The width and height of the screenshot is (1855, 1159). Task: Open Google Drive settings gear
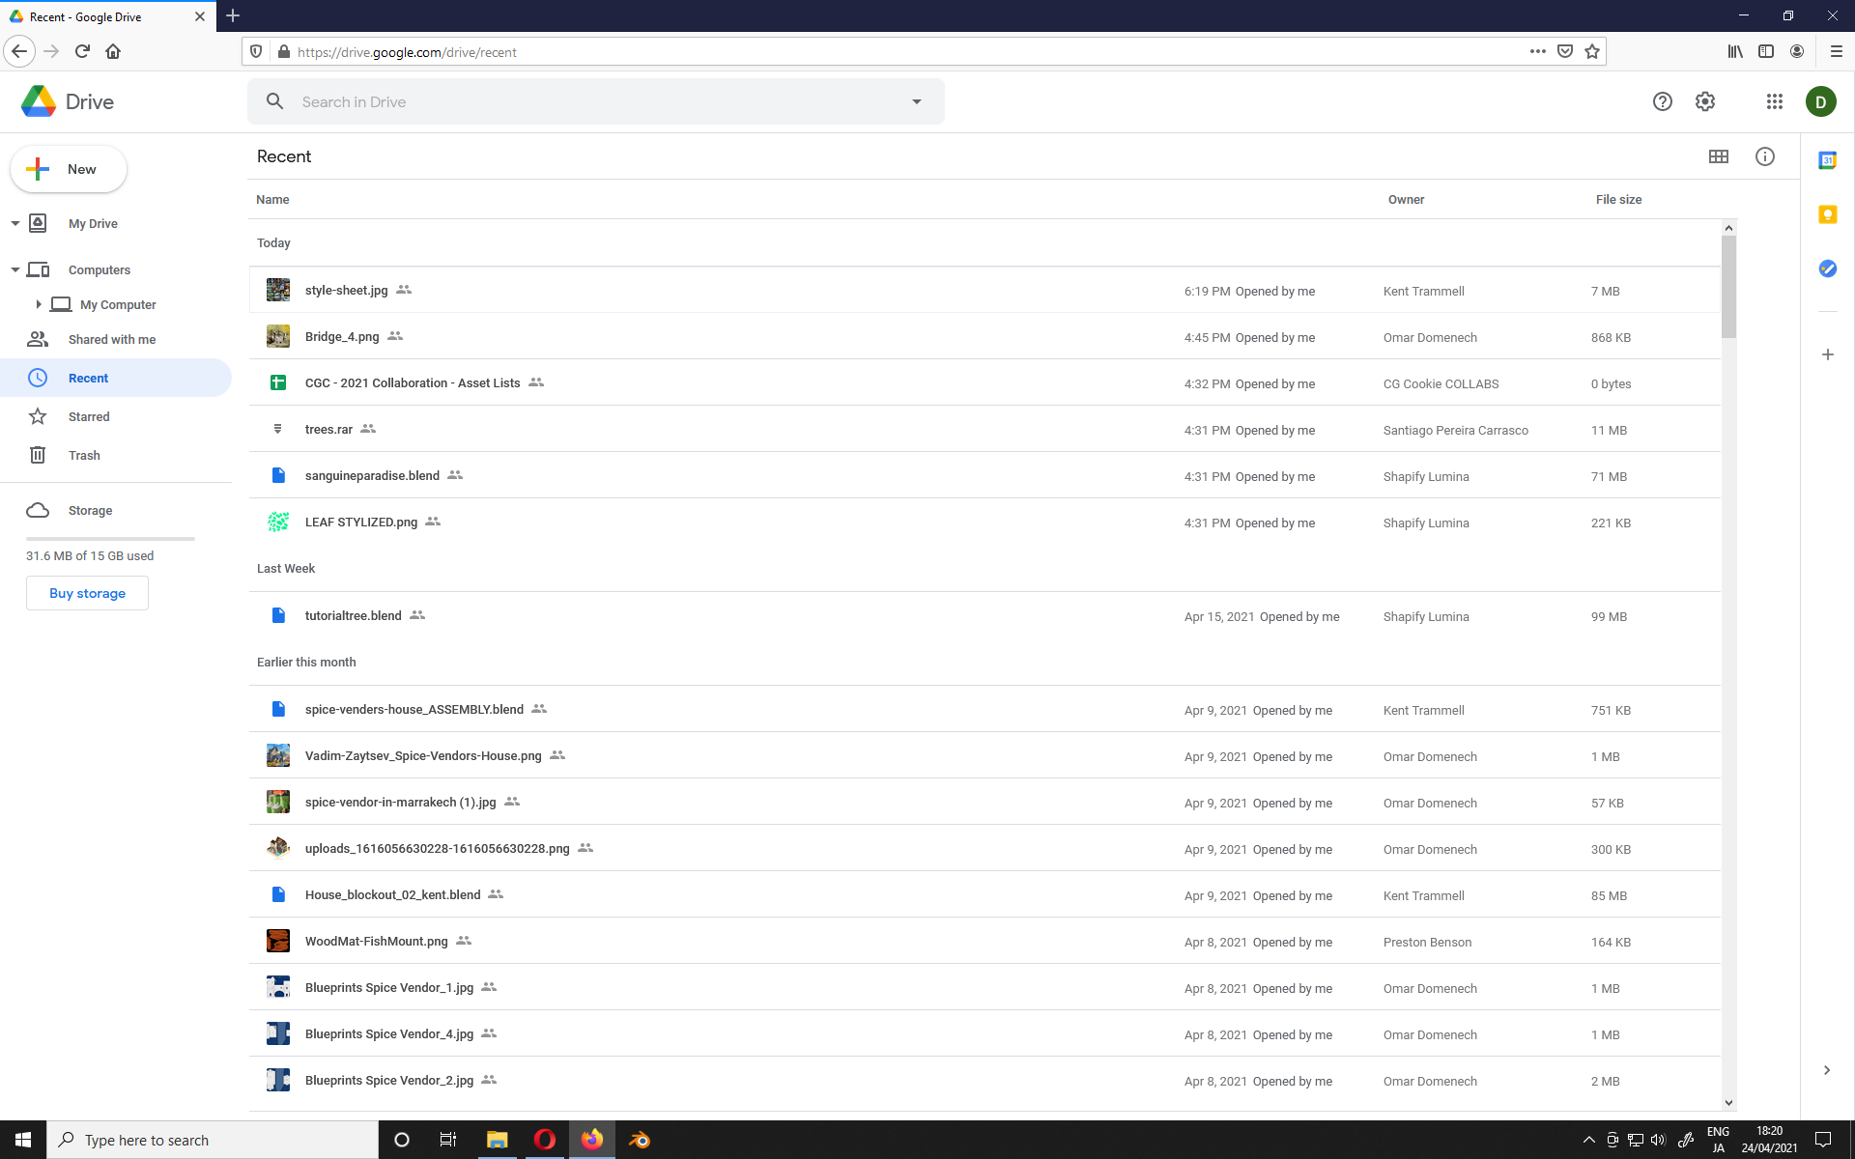(1705, 101)
